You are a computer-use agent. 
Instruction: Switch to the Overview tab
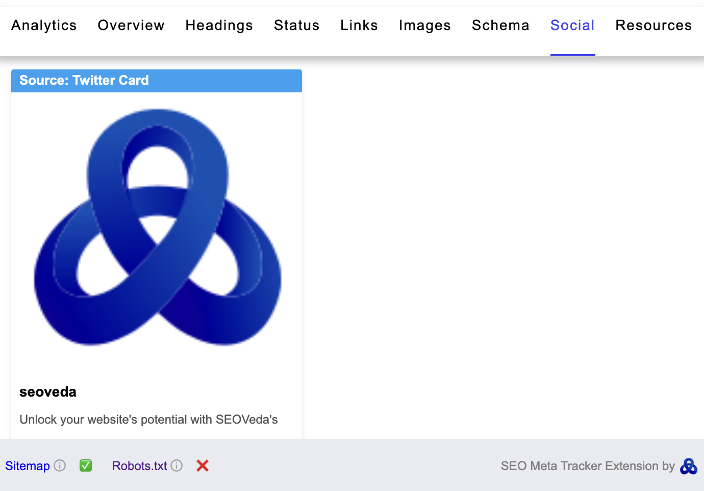click(x=131, y=26)
